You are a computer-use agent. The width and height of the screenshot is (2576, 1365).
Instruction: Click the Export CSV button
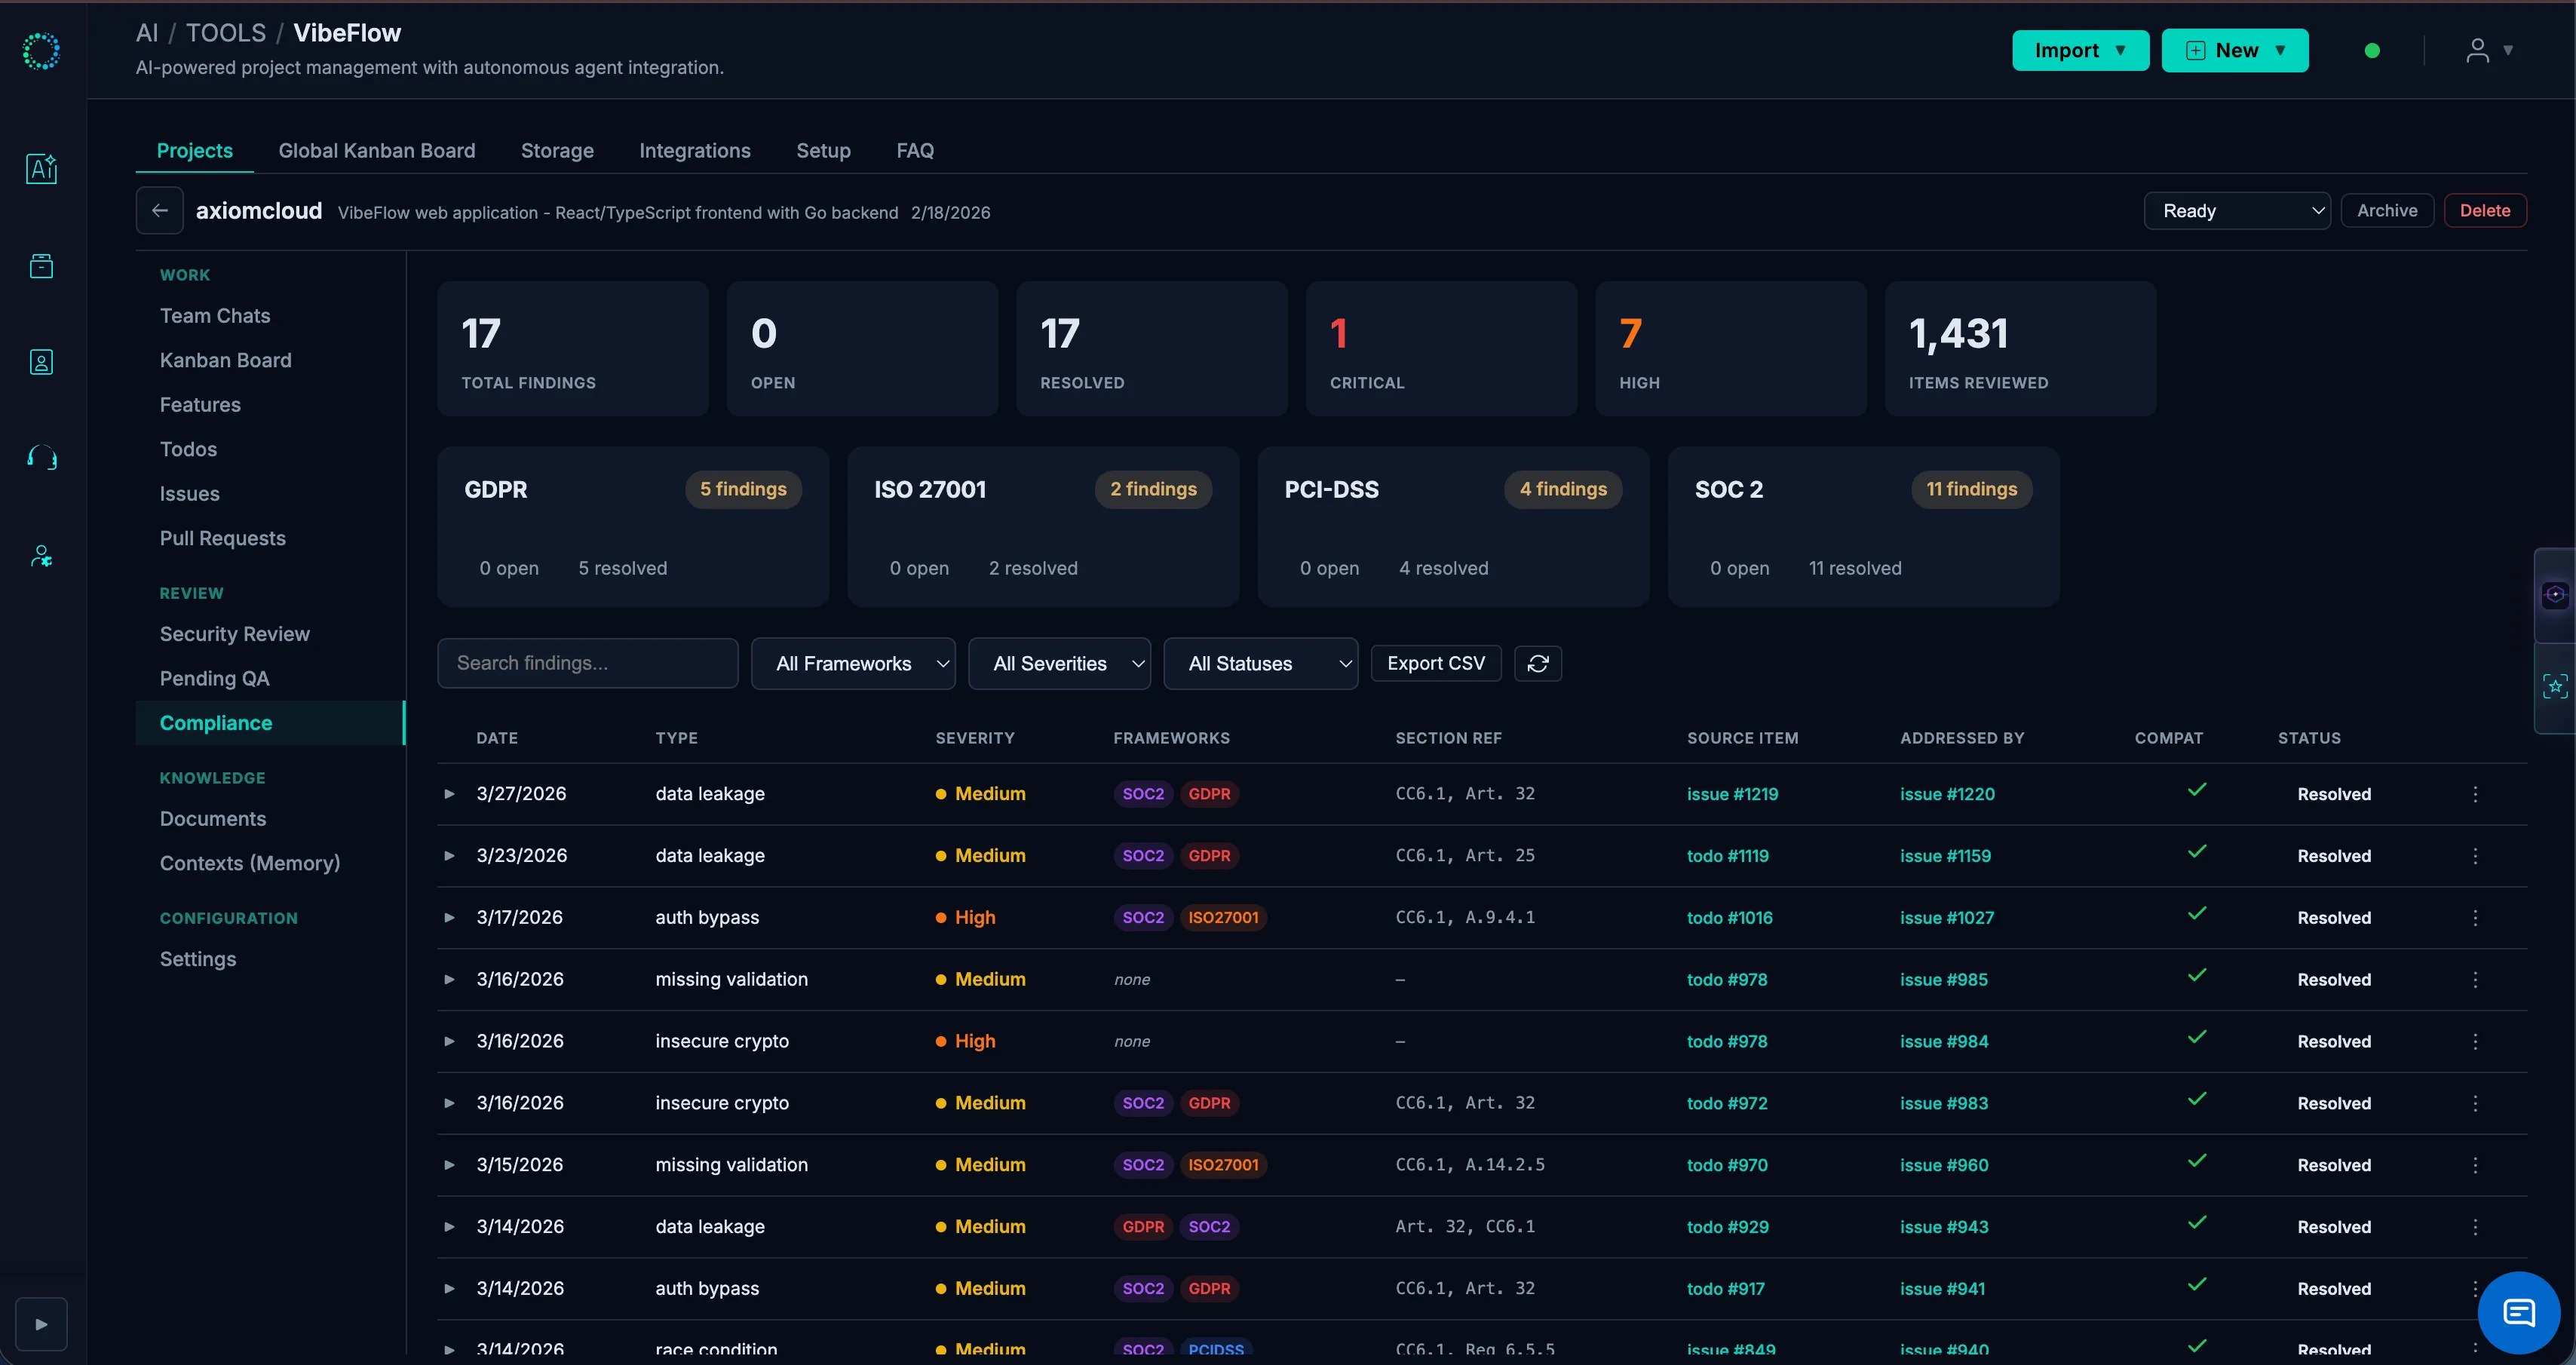(x=1436, y=663)
